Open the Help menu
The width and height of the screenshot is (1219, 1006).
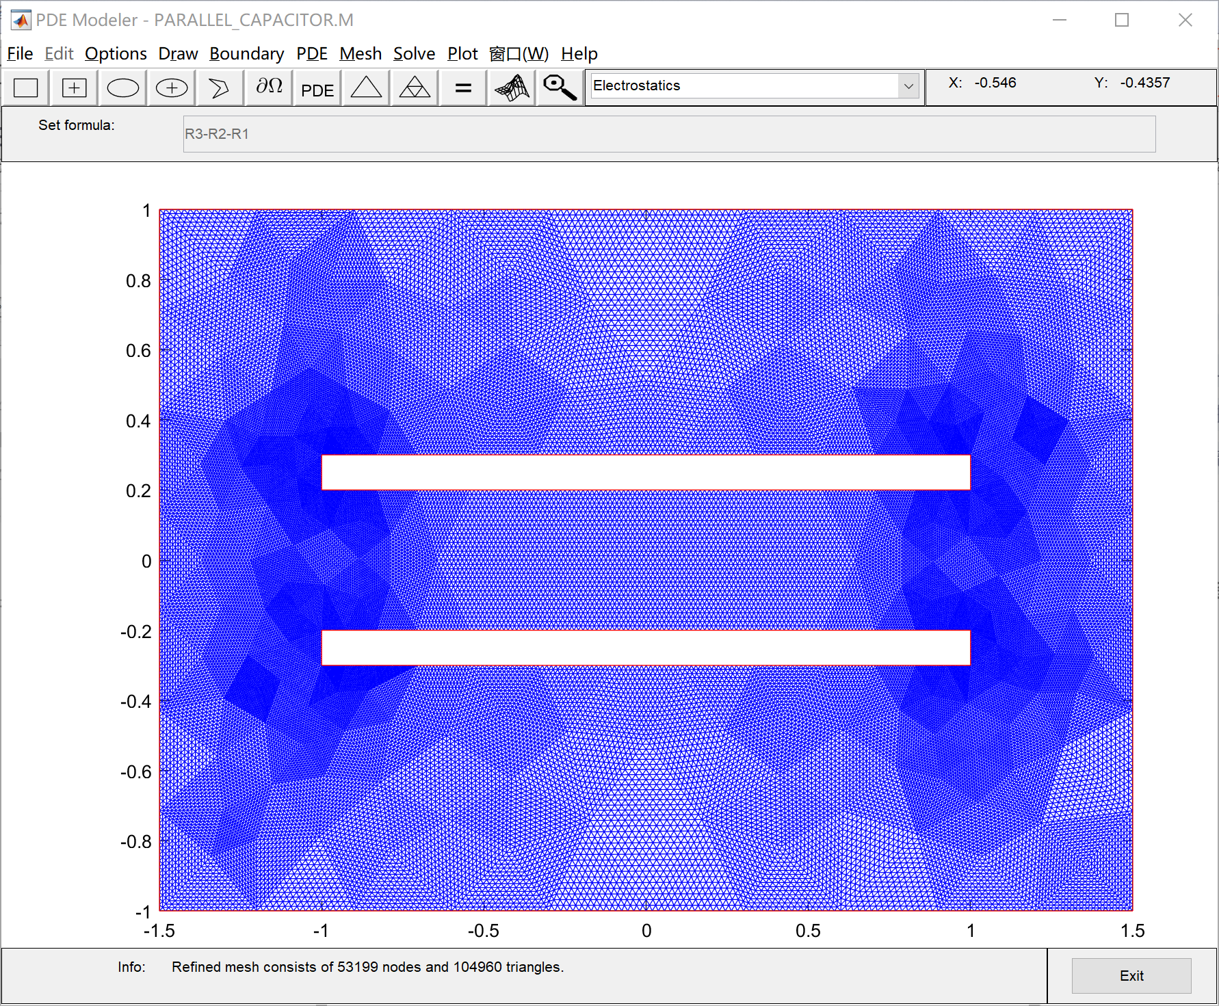coord(579,53)
